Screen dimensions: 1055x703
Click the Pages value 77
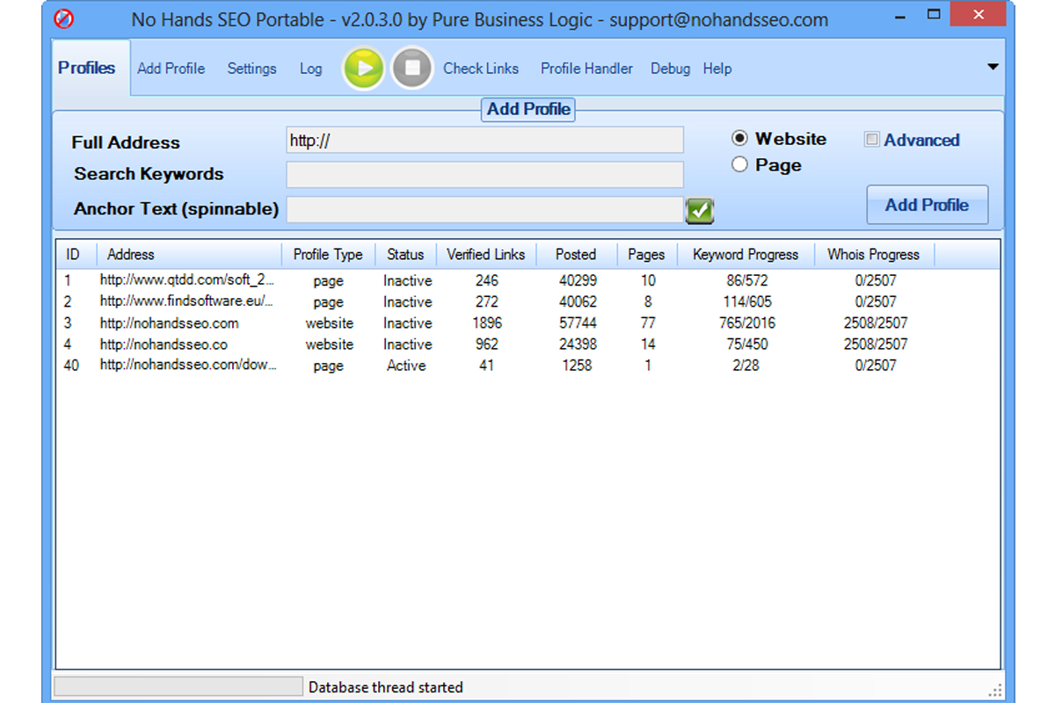tap(648, 323)
